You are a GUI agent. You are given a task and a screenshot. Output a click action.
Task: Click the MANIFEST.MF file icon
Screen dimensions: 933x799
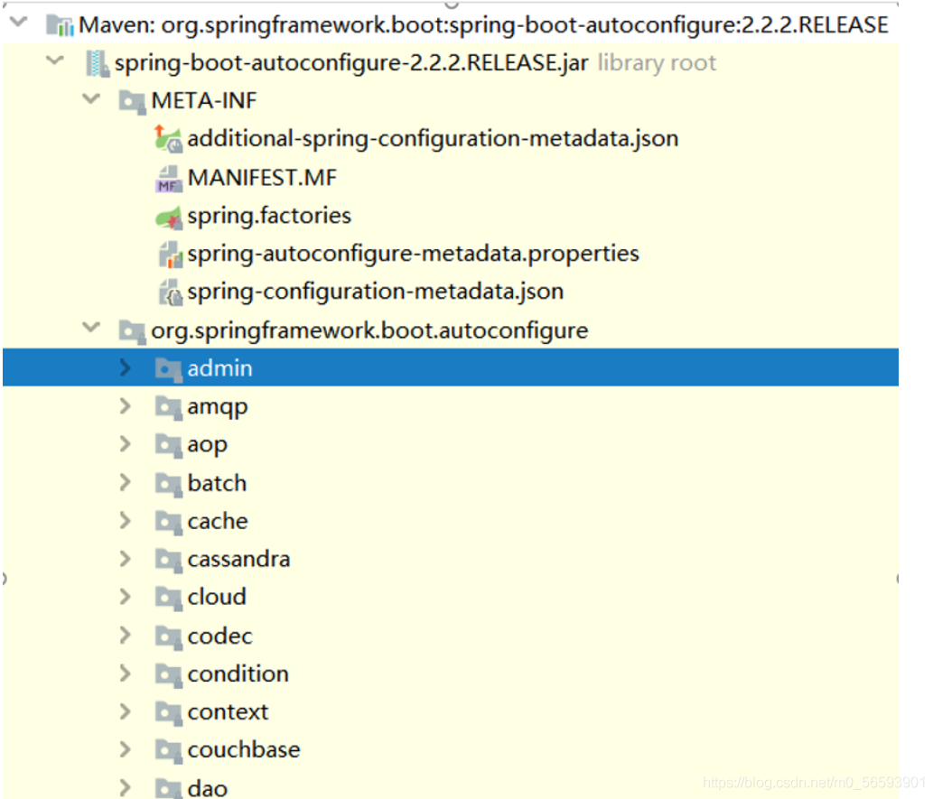pyautogui.click(x=168, y=179)
